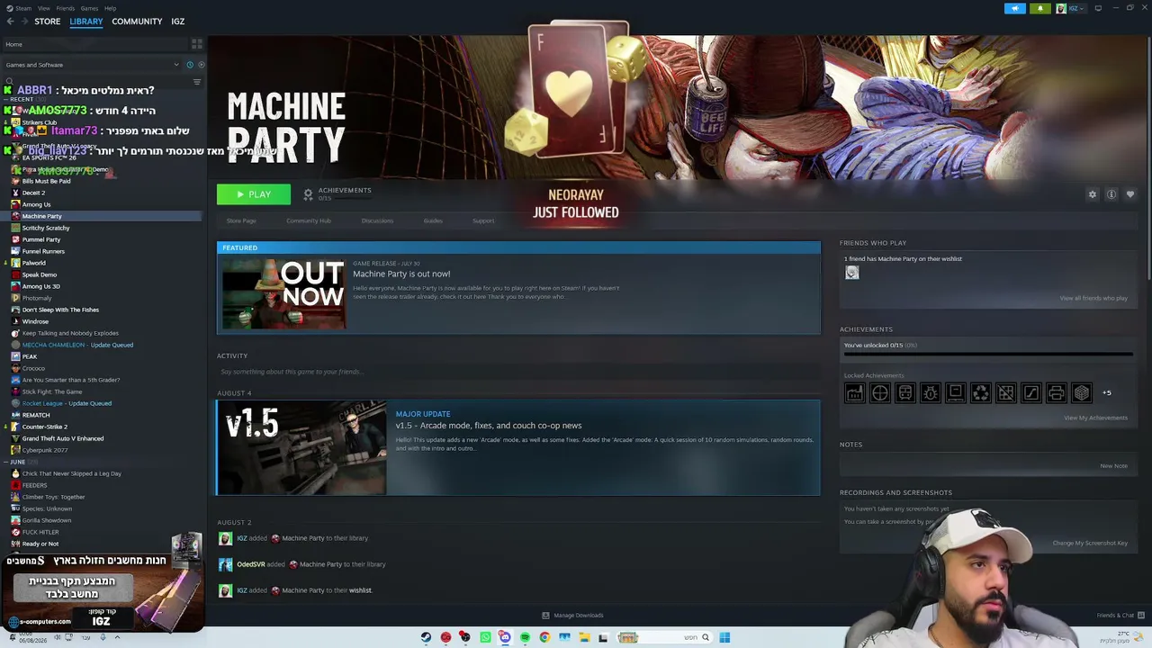This screenshot has width=1152, height=648.
Task: Open Manage Downloads
Action: [x=572, y=616]
